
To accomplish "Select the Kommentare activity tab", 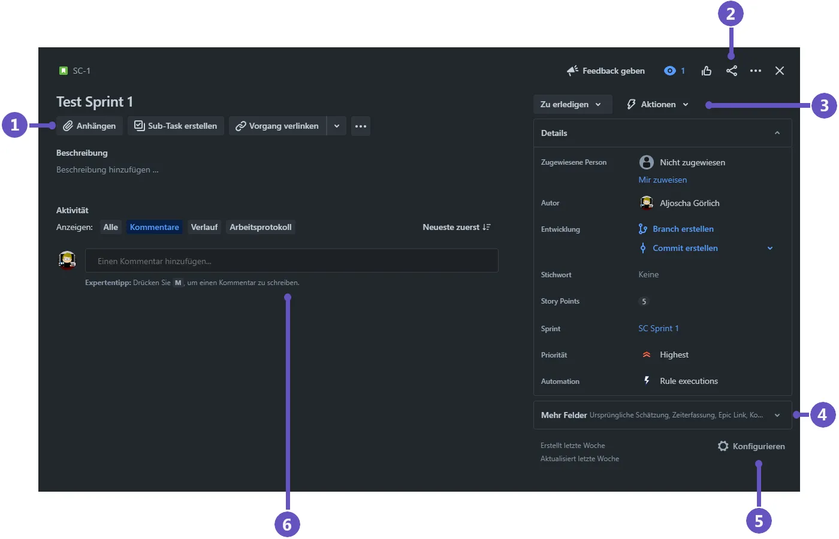I will click(x=155, y=227).
